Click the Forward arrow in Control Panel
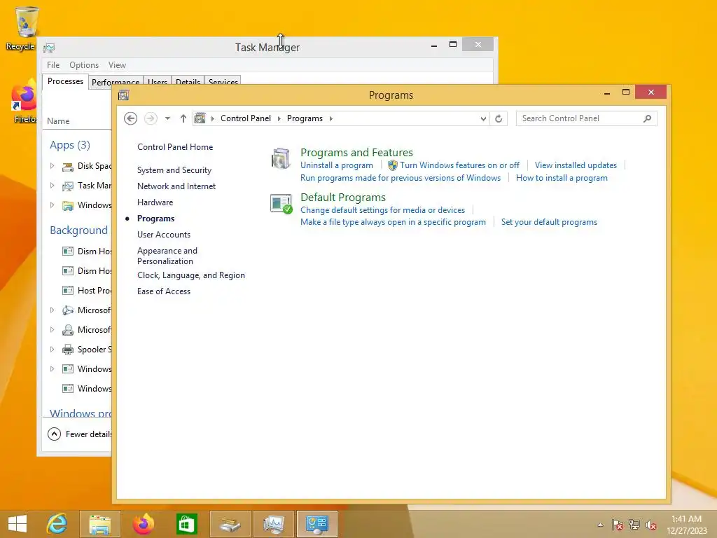The image size is (717, 538). pos(151,118)
